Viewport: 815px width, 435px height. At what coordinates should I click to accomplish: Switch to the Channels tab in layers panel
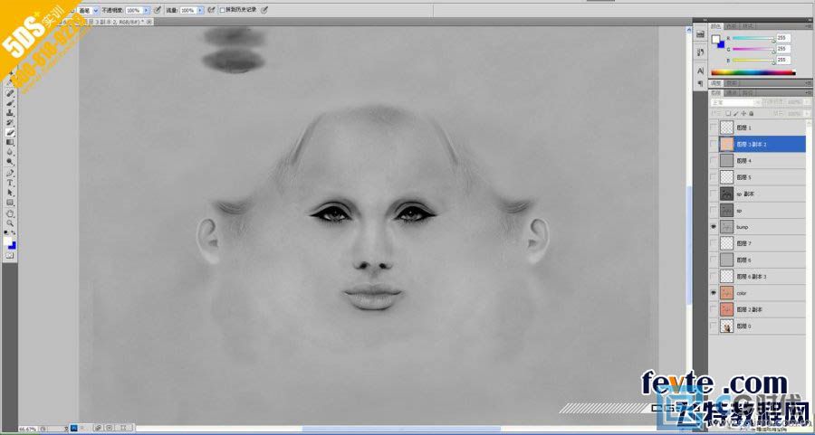[732, 93]
